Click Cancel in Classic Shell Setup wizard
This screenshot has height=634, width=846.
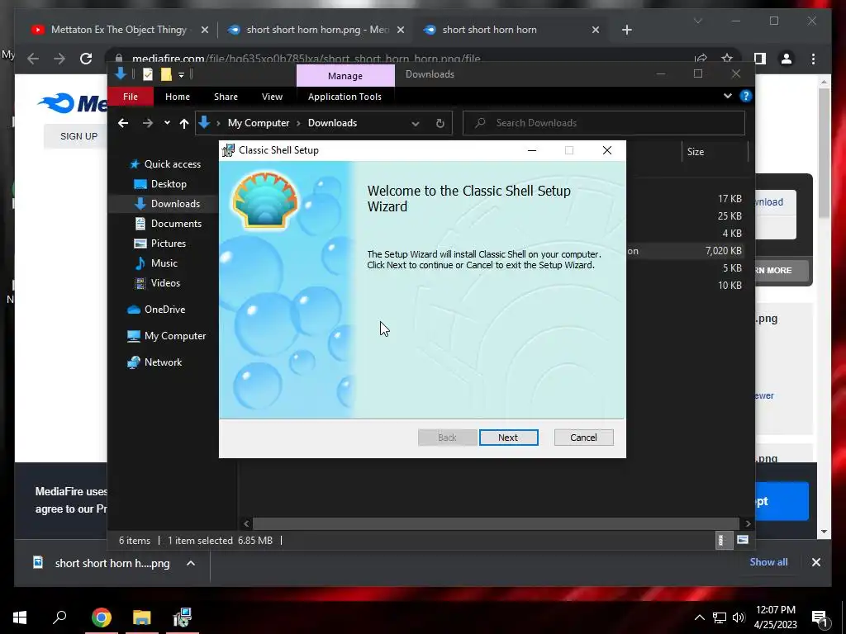583,438
